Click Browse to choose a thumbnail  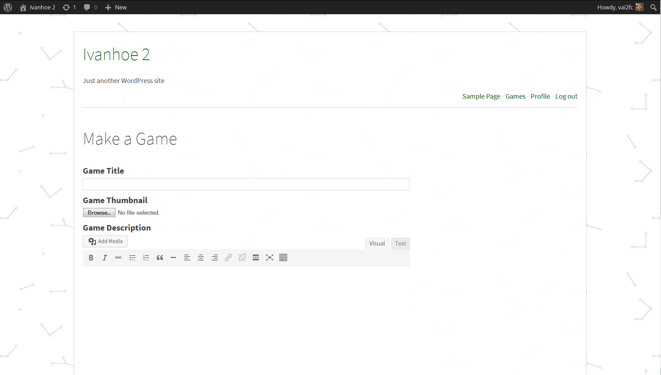[x=99, y=212]
